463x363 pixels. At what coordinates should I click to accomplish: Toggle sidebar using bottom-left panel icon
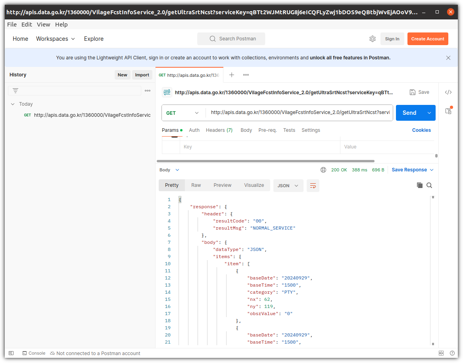11,353
